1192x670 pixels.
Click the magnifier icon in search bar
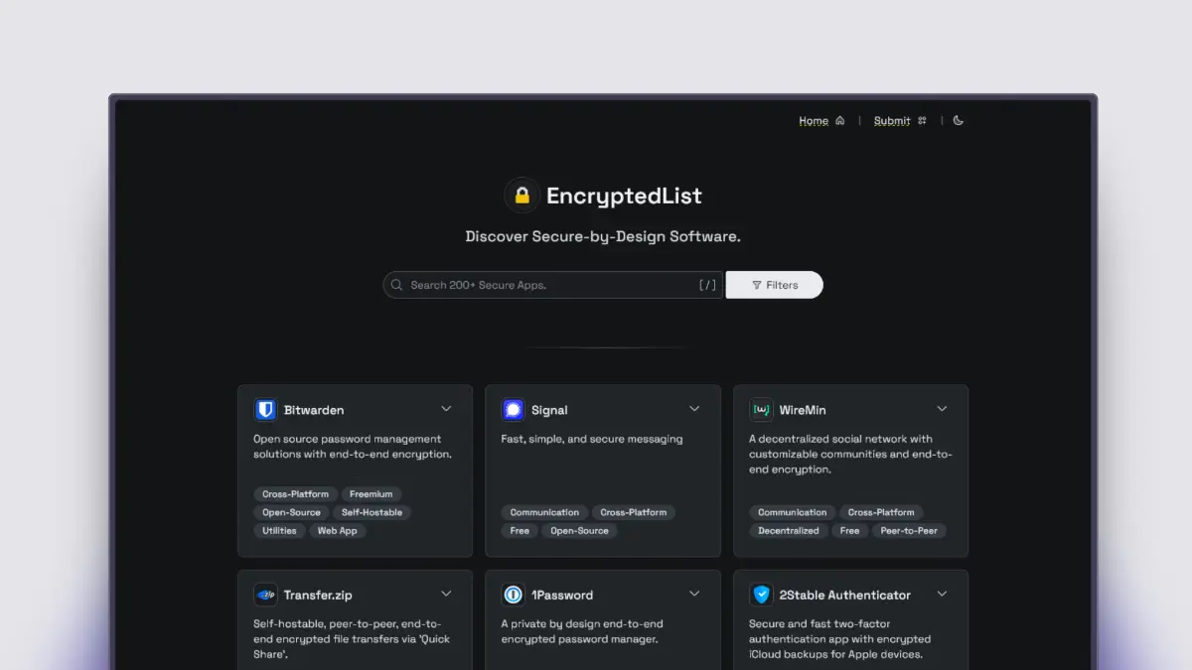point(396,285)
